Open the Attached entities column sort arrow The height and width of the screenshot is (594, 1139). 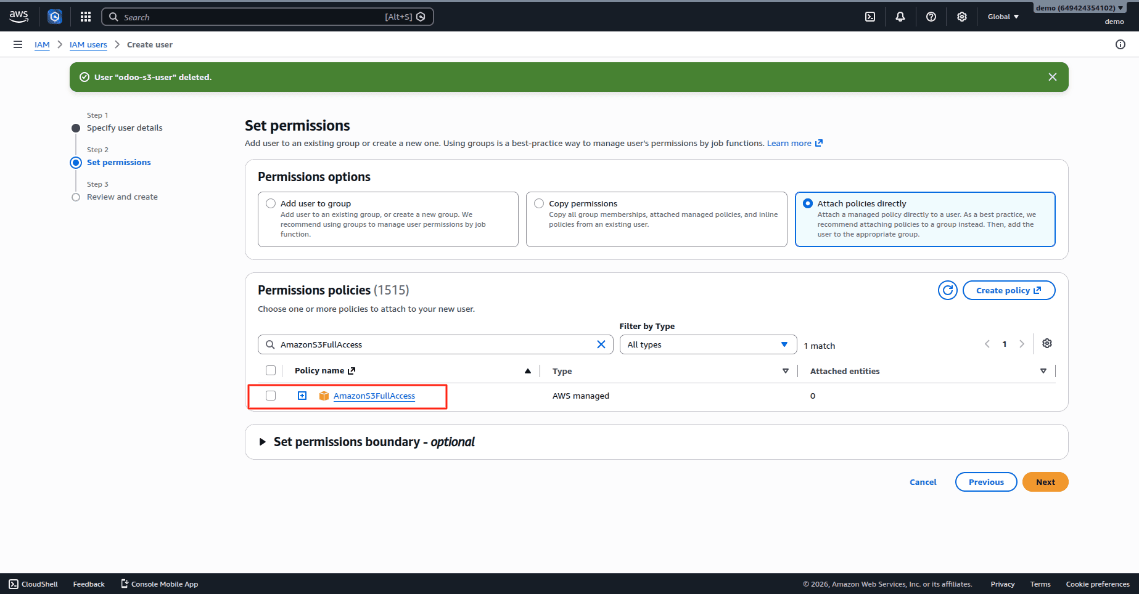pos(1043,371)
